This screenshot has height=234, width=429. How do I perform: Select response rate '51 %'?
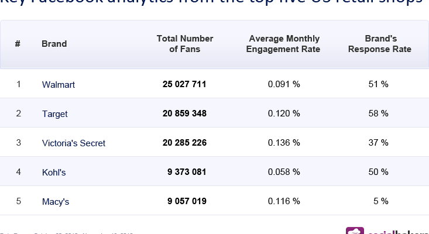379,84
